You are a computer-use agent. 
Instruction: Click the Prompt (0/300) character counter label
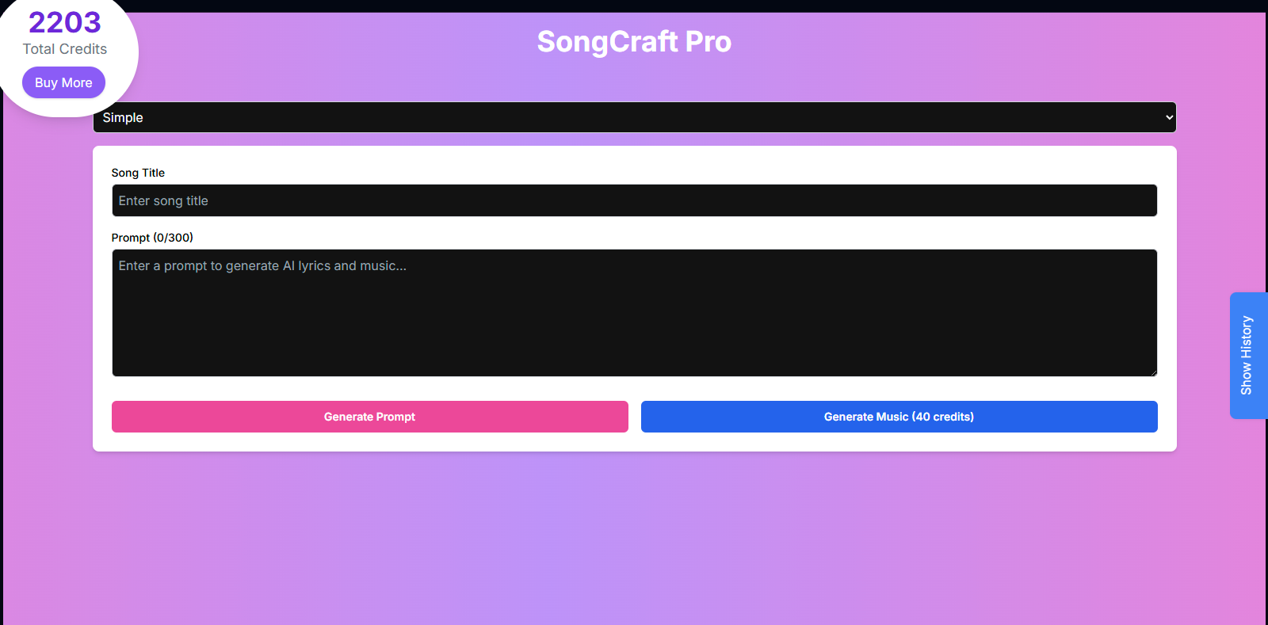(x=152, y=238)
